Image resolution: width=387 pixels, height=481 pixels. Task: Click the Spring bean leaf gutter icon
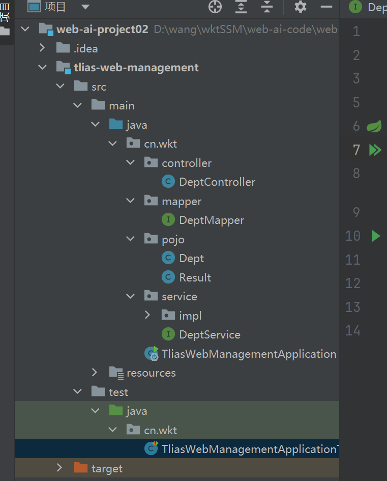(374, 126)
